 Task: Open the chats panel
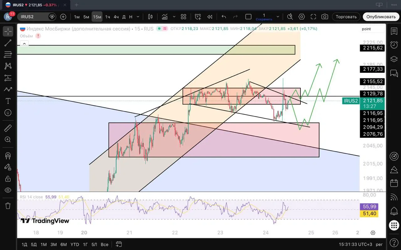coord(394,73)
